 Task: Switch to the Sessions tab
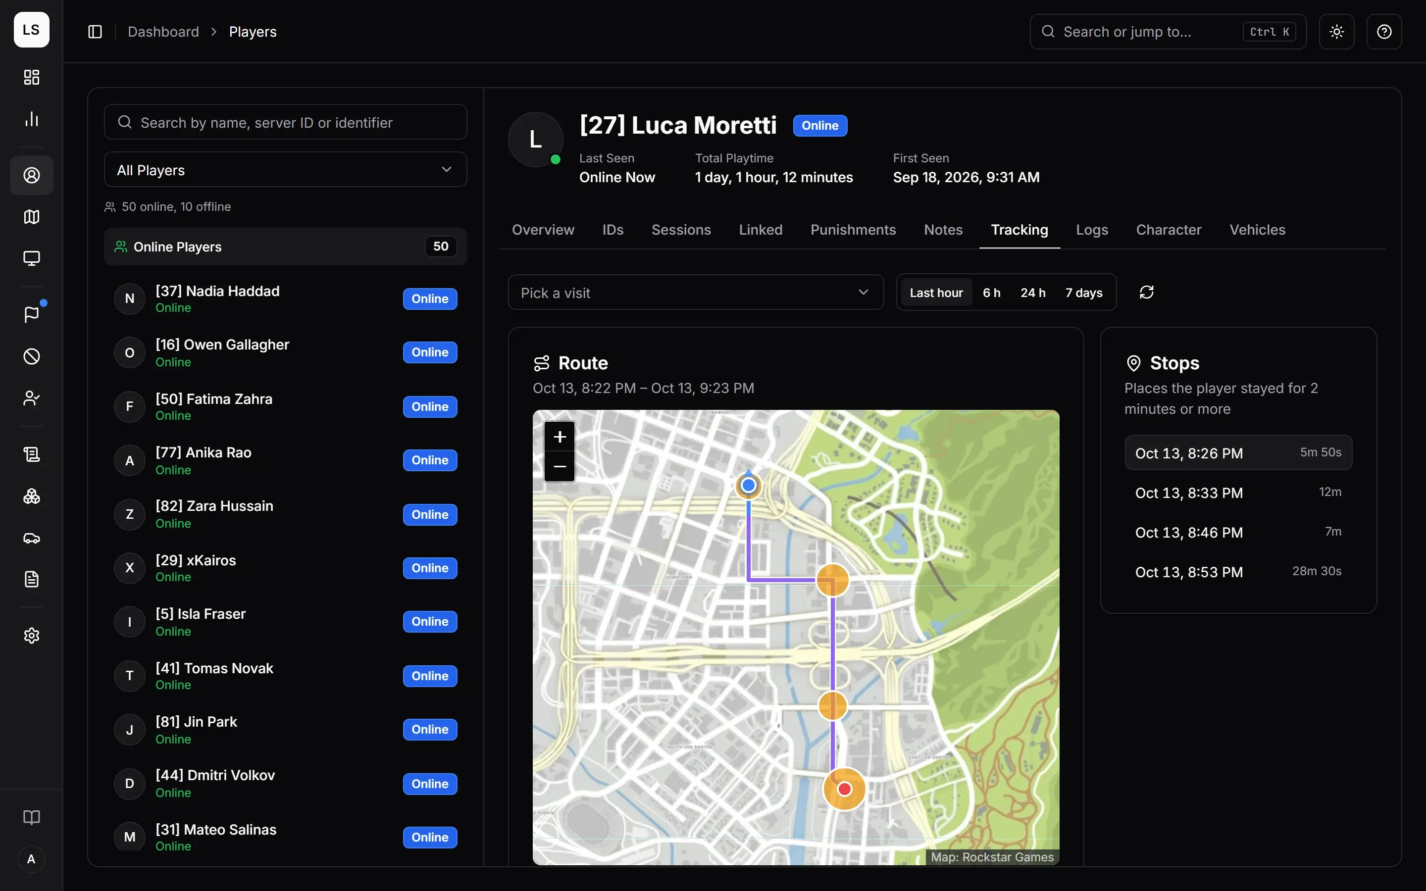(681, 230)
